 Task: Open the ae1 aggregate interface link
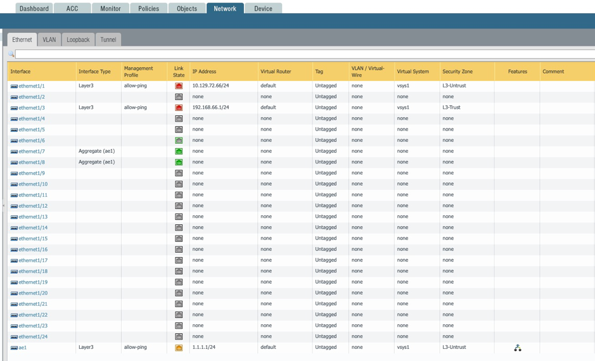tap(23, 348)
